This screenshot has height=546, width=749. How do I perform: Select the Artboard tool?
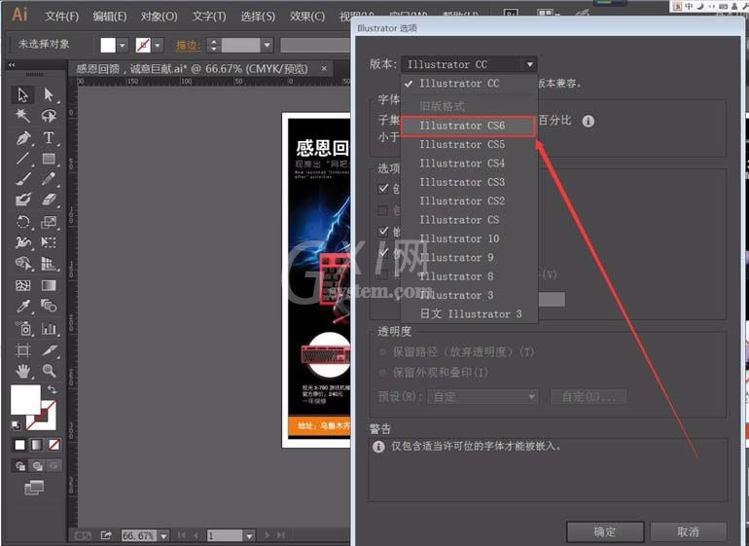[x=22, y=350]
